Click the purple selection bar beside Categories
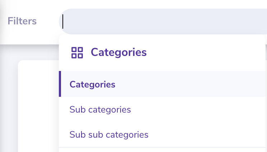 click(60, 84)
